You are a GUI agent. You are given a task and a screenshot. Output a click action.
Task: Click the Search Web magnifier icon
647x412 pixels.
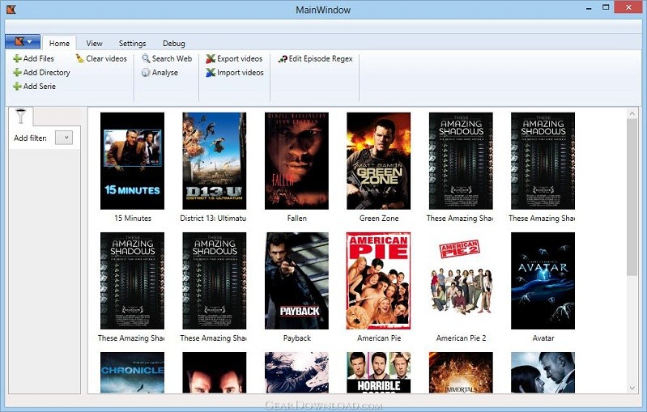[x=146, y=58]
